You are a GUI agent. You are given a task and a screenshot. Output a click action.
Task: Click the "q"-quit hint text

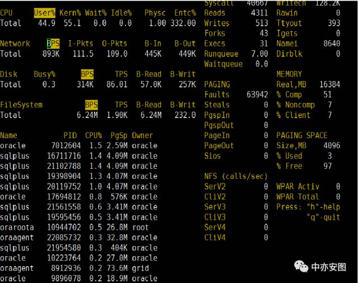tap(323, 217)
